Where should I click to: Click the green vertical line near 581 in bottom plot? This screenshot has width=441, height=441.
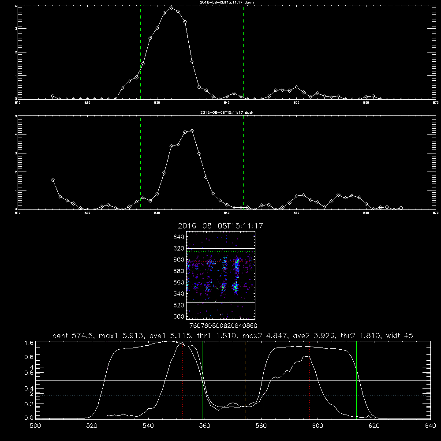(x=264, y=380)
